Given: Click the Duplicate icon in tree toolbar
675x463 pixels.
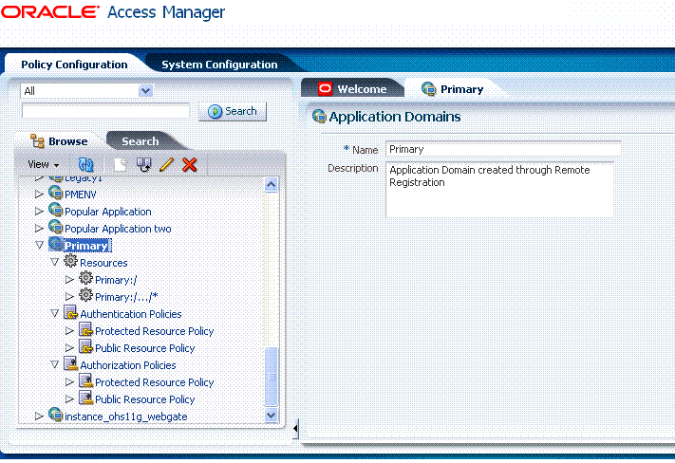Looking at the screenshot, I should point(143,164).
